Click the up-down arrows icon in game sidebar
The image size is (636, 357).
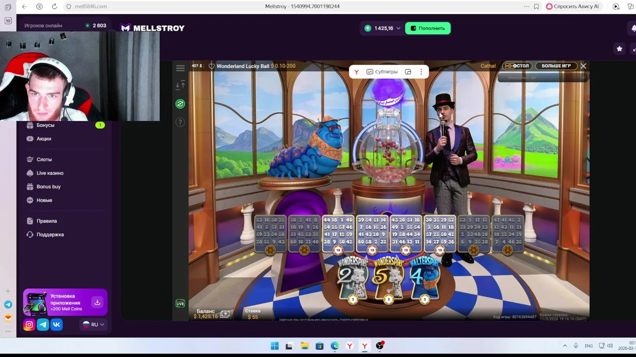180,85
